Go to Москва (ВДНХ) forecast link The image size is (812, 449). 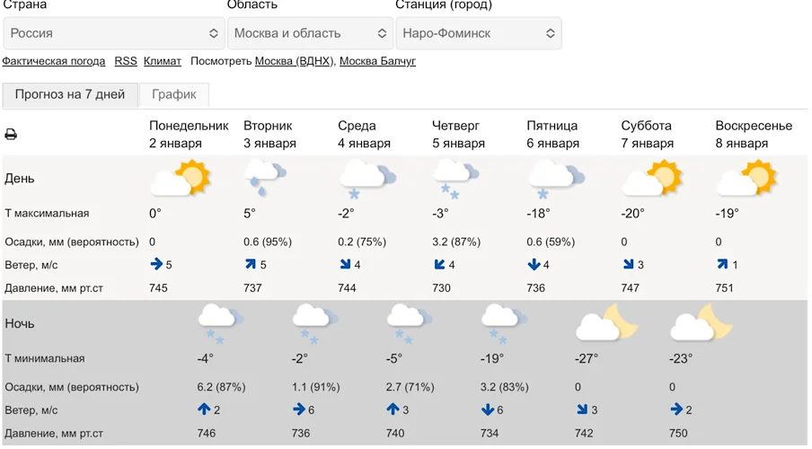pyautogui.click(x=294, y=61)
